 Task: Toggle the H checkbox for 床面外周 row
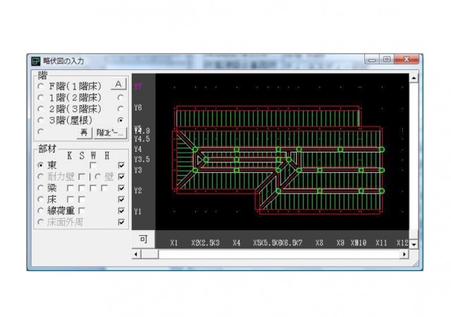(x=122, y=222)
